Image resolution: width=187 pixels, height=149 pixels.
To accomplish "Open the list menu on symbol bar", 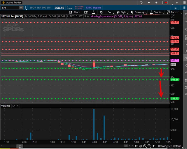I will (184, 8).
